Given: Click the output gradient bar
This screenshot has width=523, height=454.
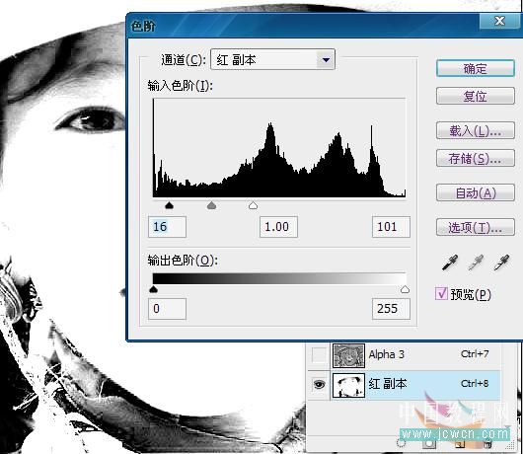Looking at the screenshot, I should tap(279, 278).
